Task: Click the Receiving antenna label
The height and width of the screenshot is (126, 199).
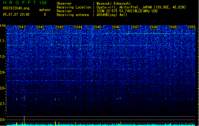Action: (73, 15)
